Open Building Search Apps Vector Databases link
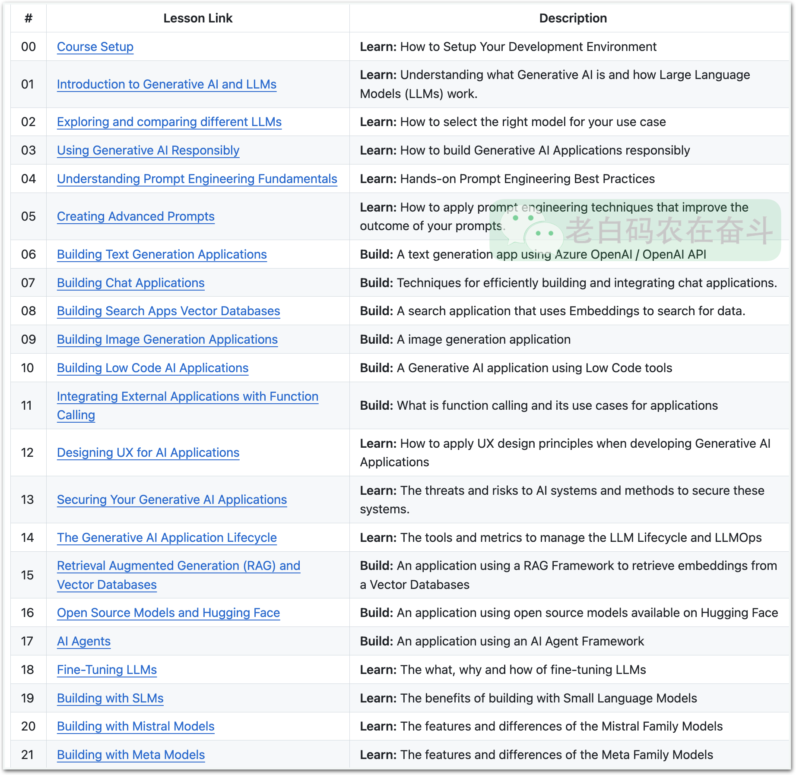This screenshot has height=775, width=796. pos(168,311)
